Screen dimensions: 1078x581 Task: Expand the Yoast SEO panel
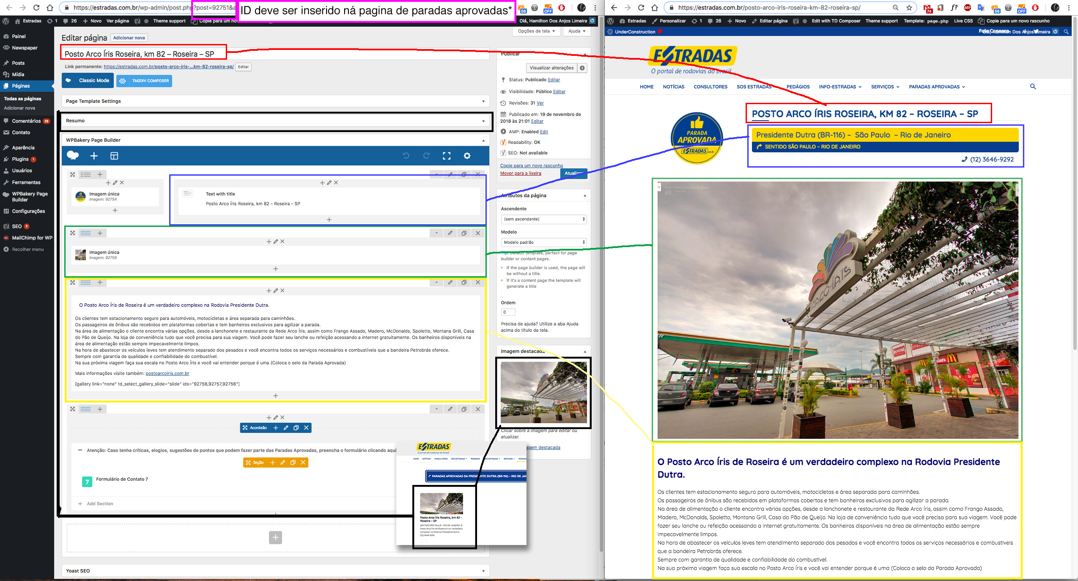483,571
